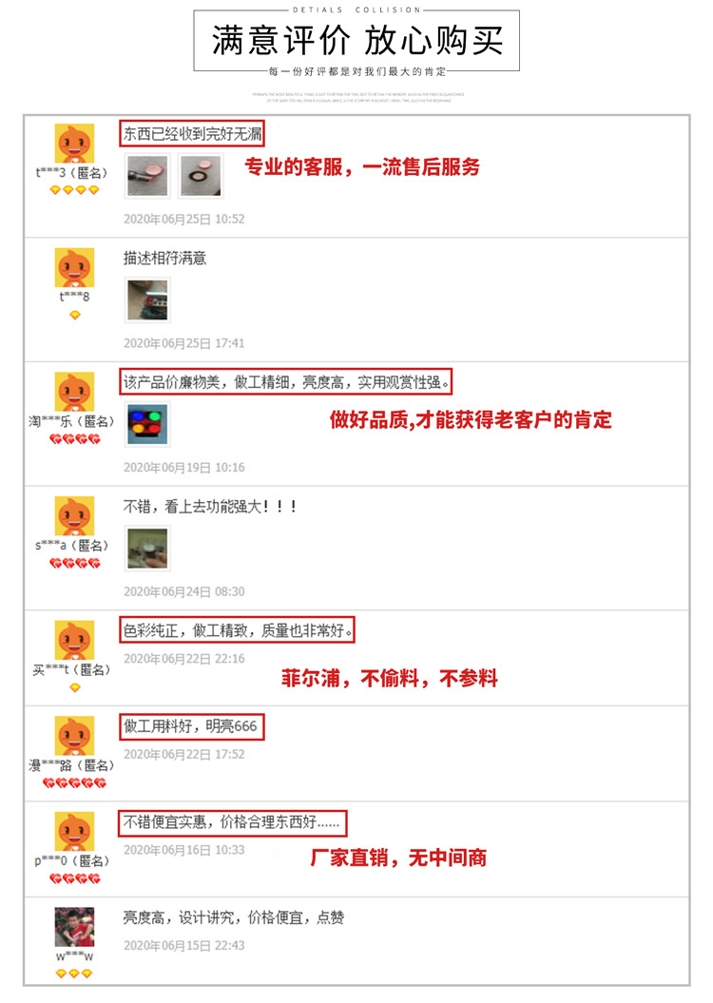This screenshot has width=713, height=1003.
Task: Open review photo under 描述相符满意
Action: pyautogui.click(x=147, y=300)
